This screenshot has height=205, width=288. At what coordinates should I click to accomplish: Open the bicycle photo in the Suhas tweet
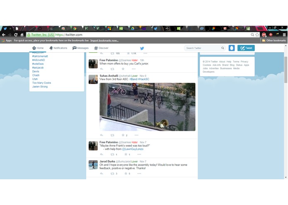pyautogui.click(x=147, y=107)
